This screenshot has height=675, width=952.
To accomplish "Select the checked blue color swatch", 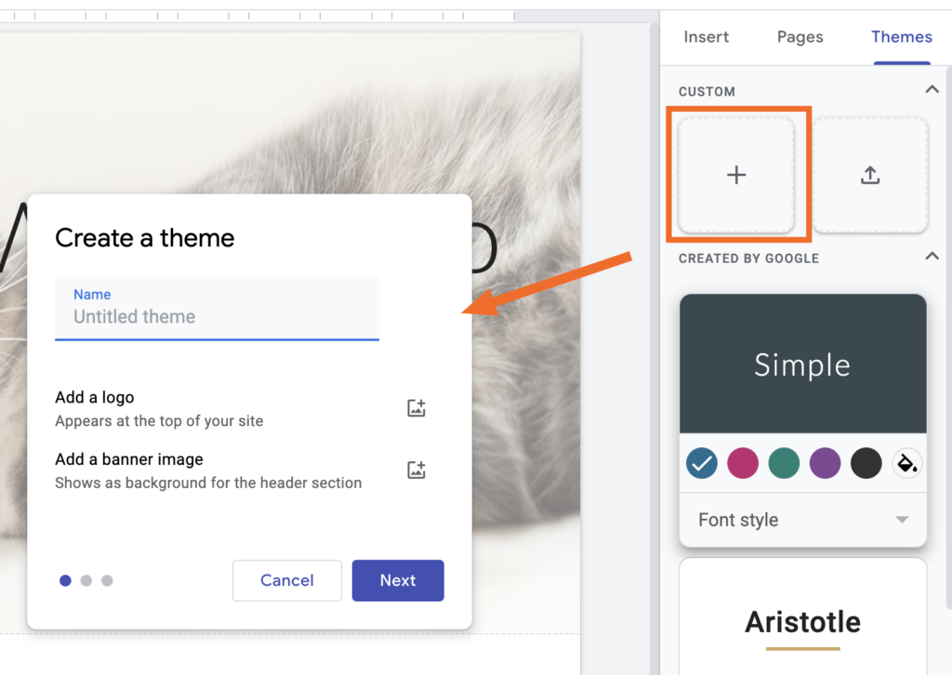I will (702, 464).
